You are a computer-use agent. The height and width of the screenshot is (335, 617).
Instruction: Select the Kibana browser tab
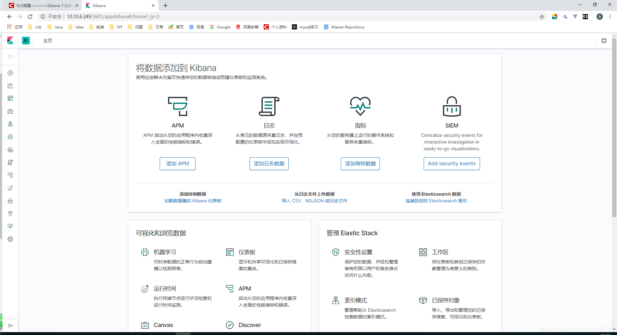120,5
